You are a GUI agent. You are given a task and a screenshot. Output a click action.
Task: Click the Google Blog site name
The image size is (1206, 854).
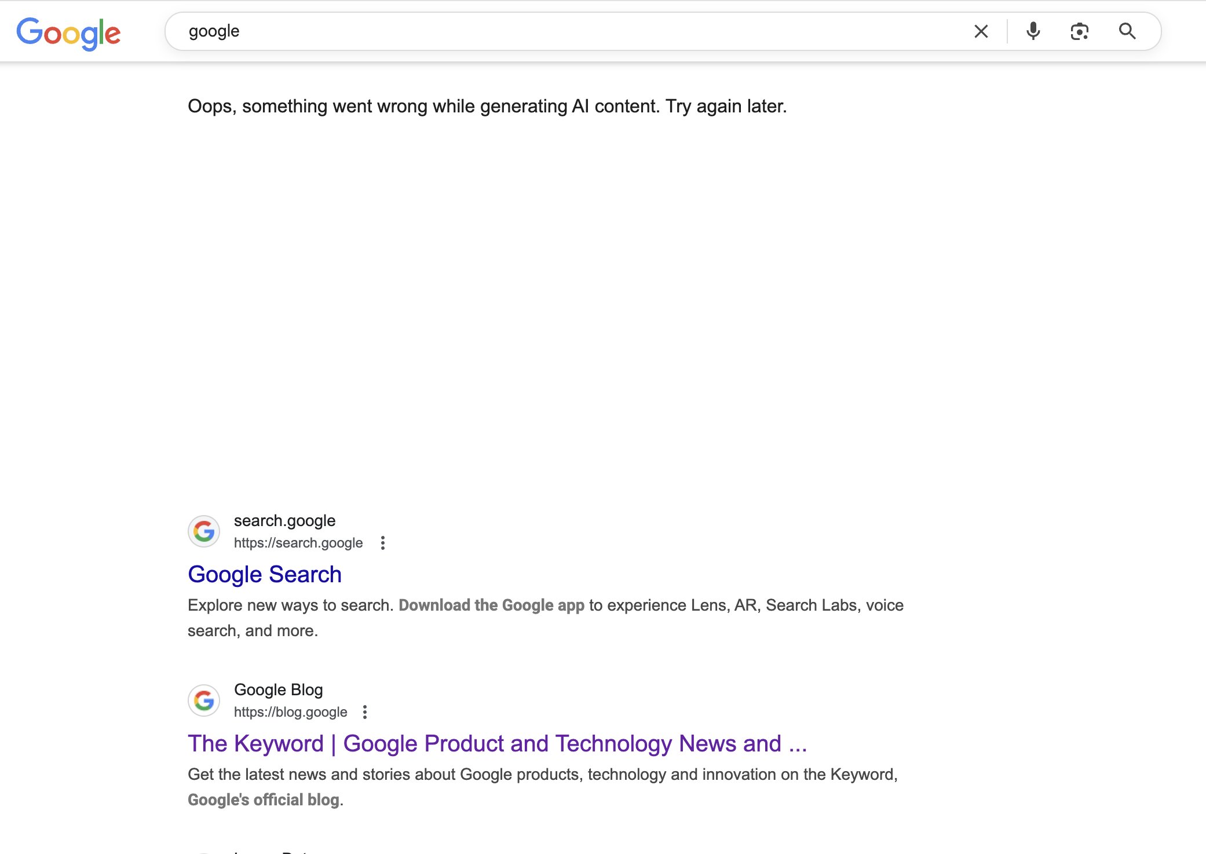tap(279, 689)
